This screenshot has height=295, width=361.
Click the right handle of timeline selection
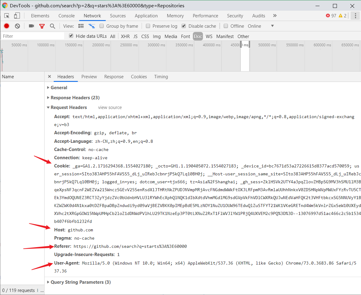249,44
